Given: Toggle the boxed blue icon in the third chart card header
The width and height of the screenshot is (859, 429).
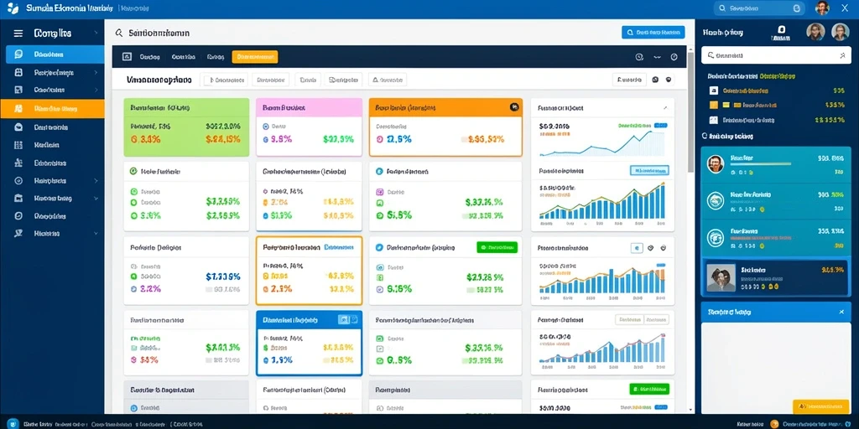Looking at the screenshot, I should (x=637, y=248).
